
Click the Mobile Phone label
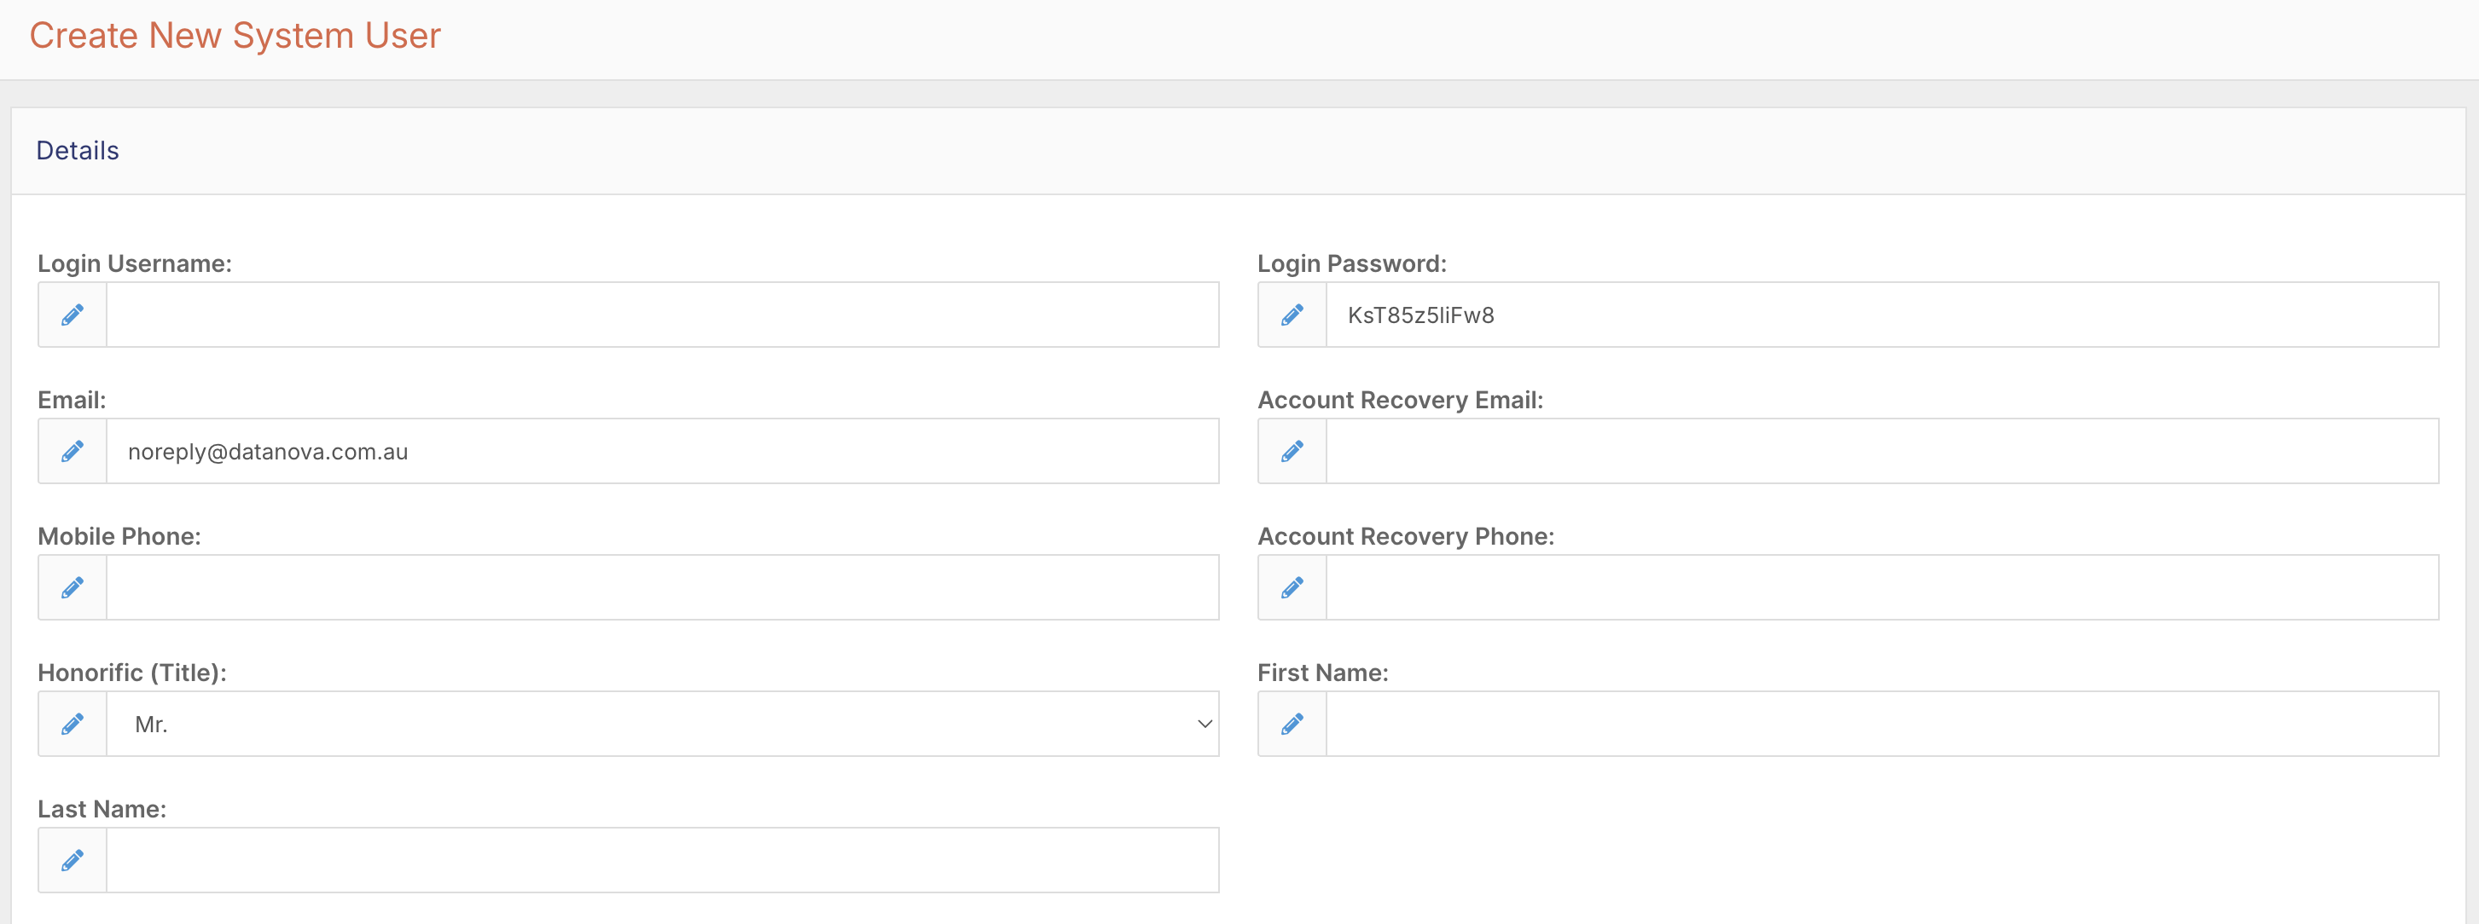click(119, 536)
